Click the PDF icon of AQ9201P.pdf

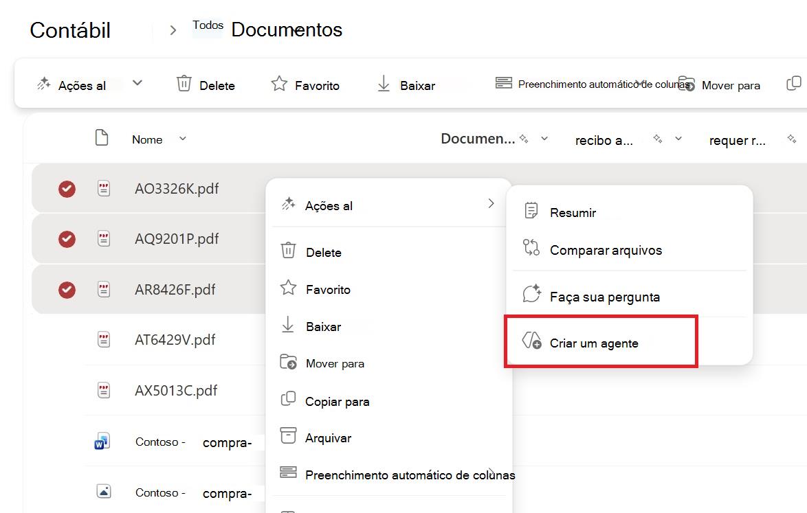(x=104, y=238)
